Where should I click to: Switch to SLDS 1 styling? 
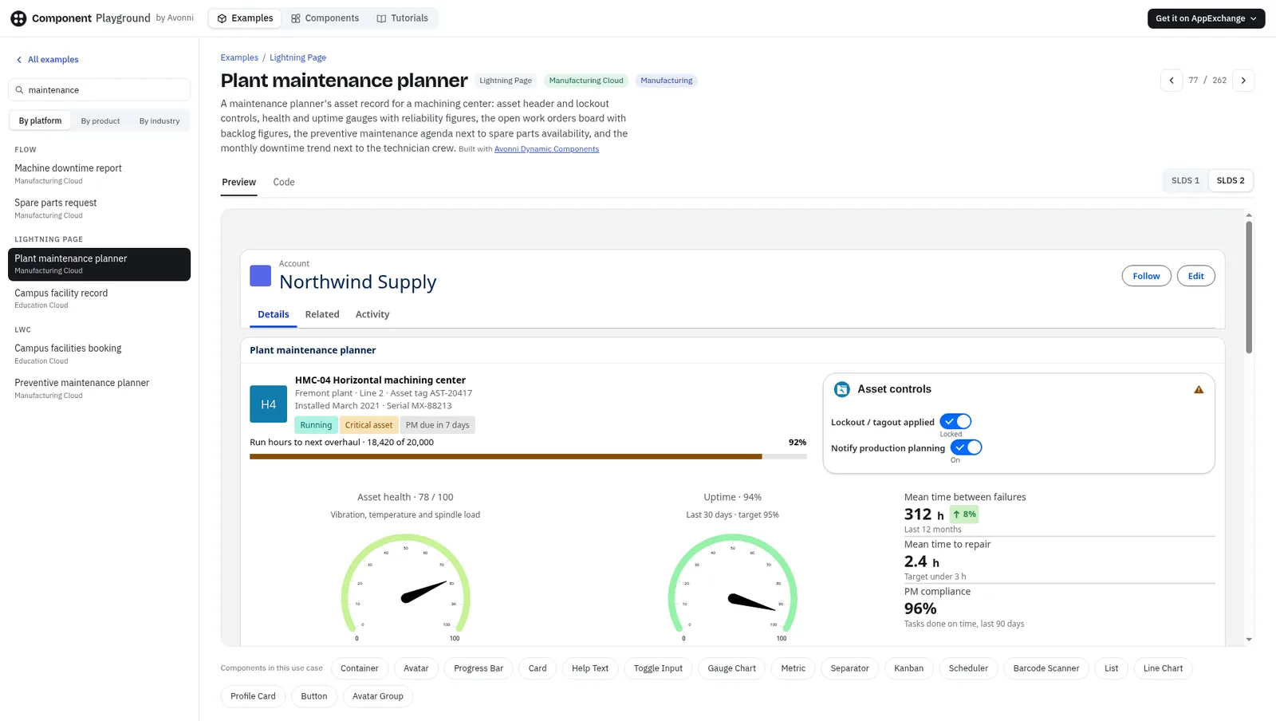click(x=1185, y=181)
